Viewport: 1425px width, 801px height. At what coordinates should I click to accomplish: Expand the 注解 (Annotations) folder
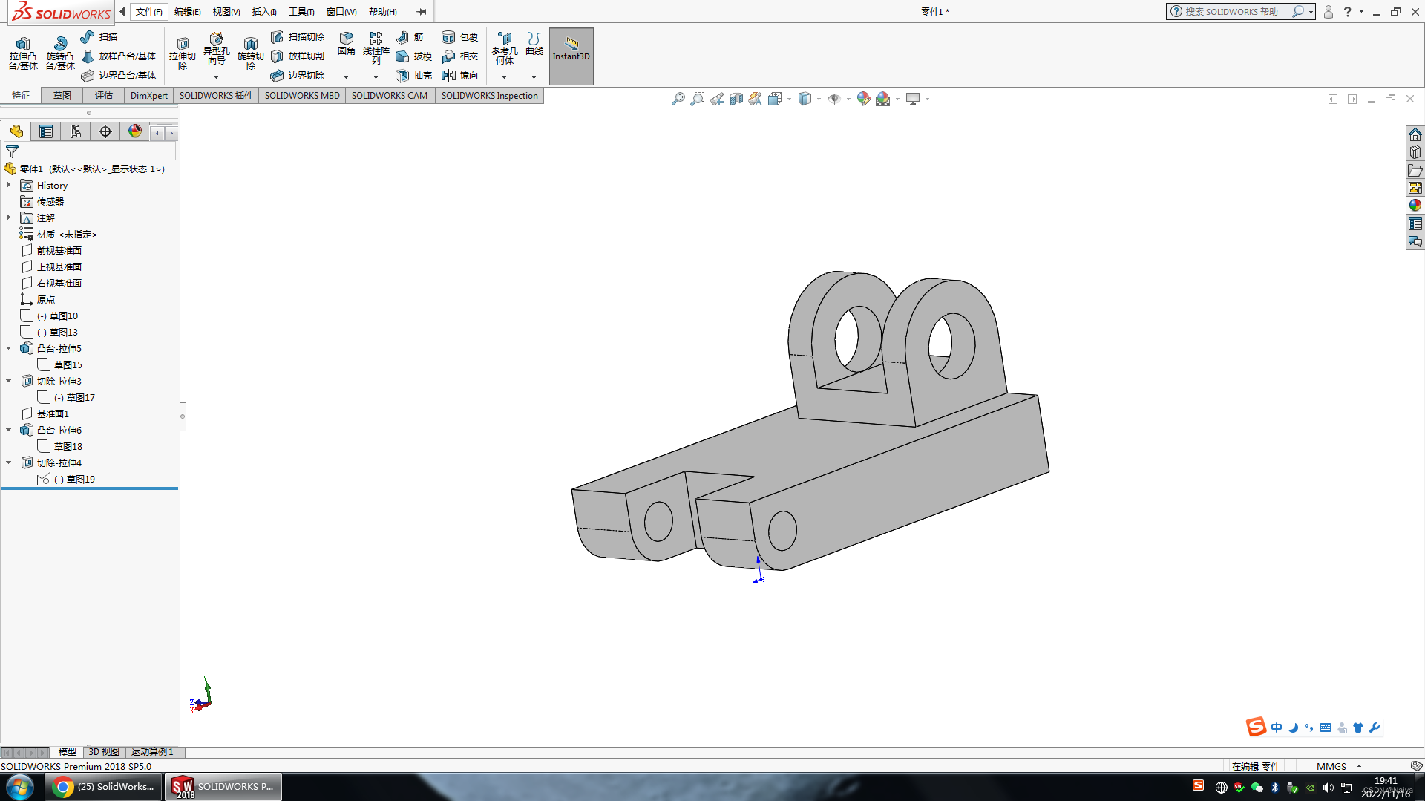[x=9, y=218]
